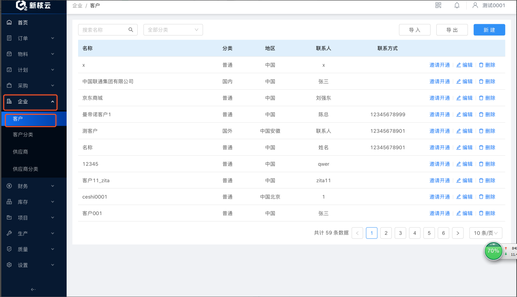
Task: Click the 企业 breadcrumb
Action: coord(77,5)
